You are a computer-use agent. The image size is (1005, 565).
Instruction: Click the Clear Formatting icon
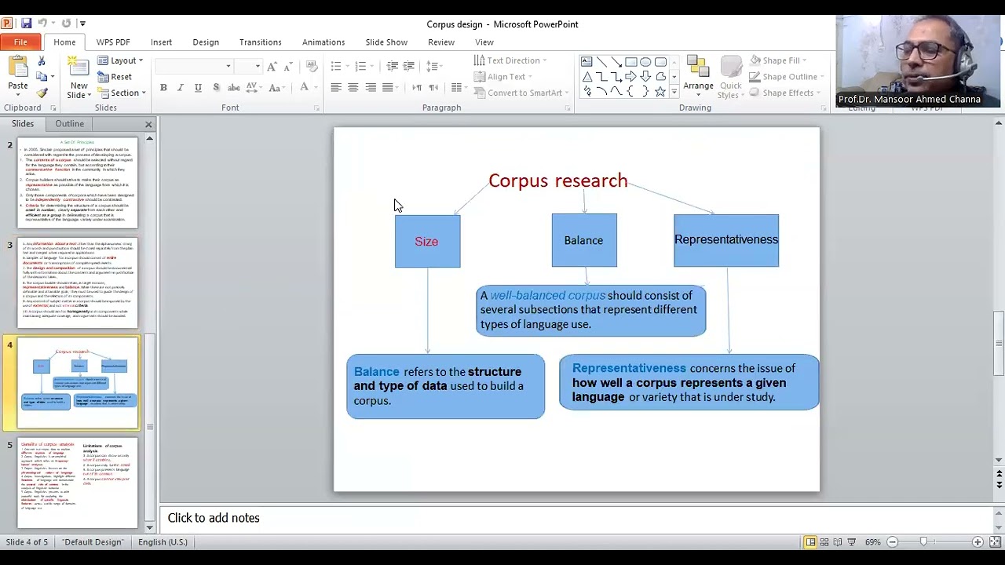point(312,66)
